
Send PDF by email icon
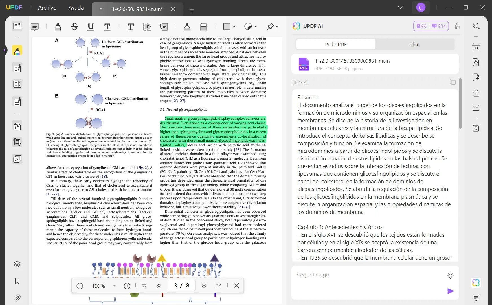coord(476,108)
